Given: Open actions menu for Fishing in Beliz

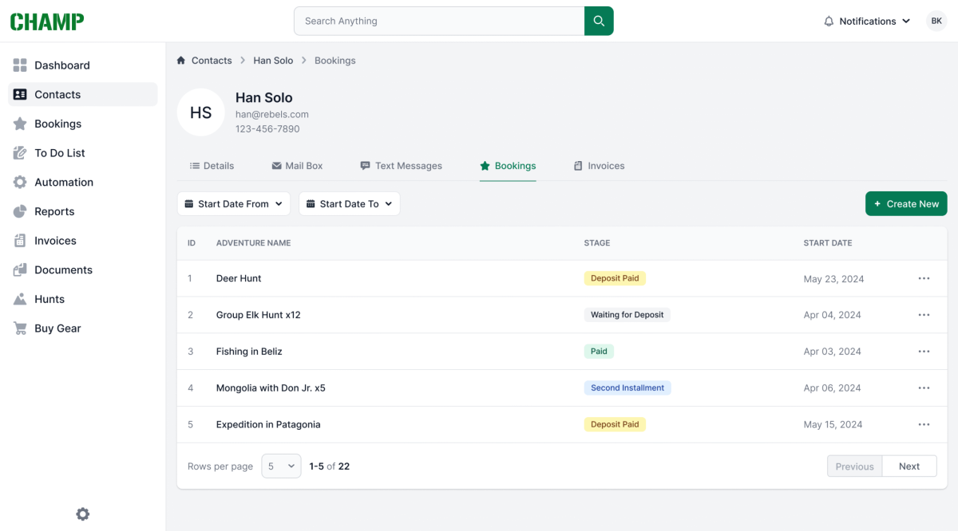Looking at the screenshot, I should click(x=924, y=351).
